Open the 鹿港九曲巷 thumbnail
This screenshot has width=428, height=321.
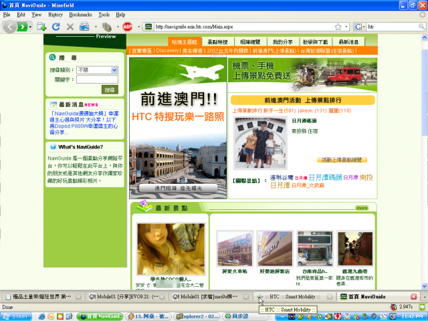click(x=355, y=249)
